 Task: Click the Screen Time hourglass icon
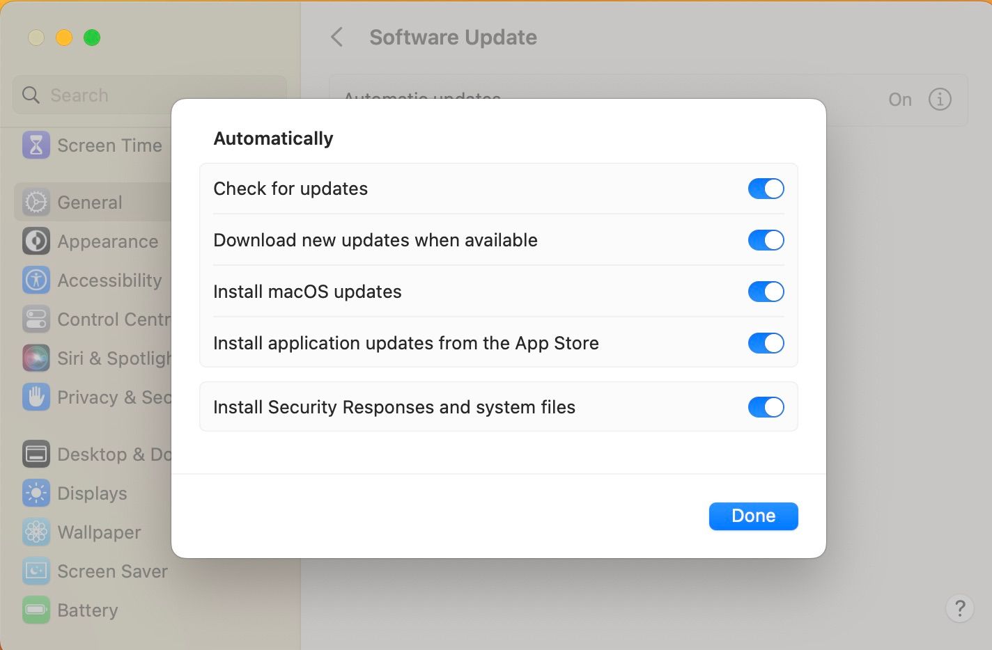click(36, 145)
